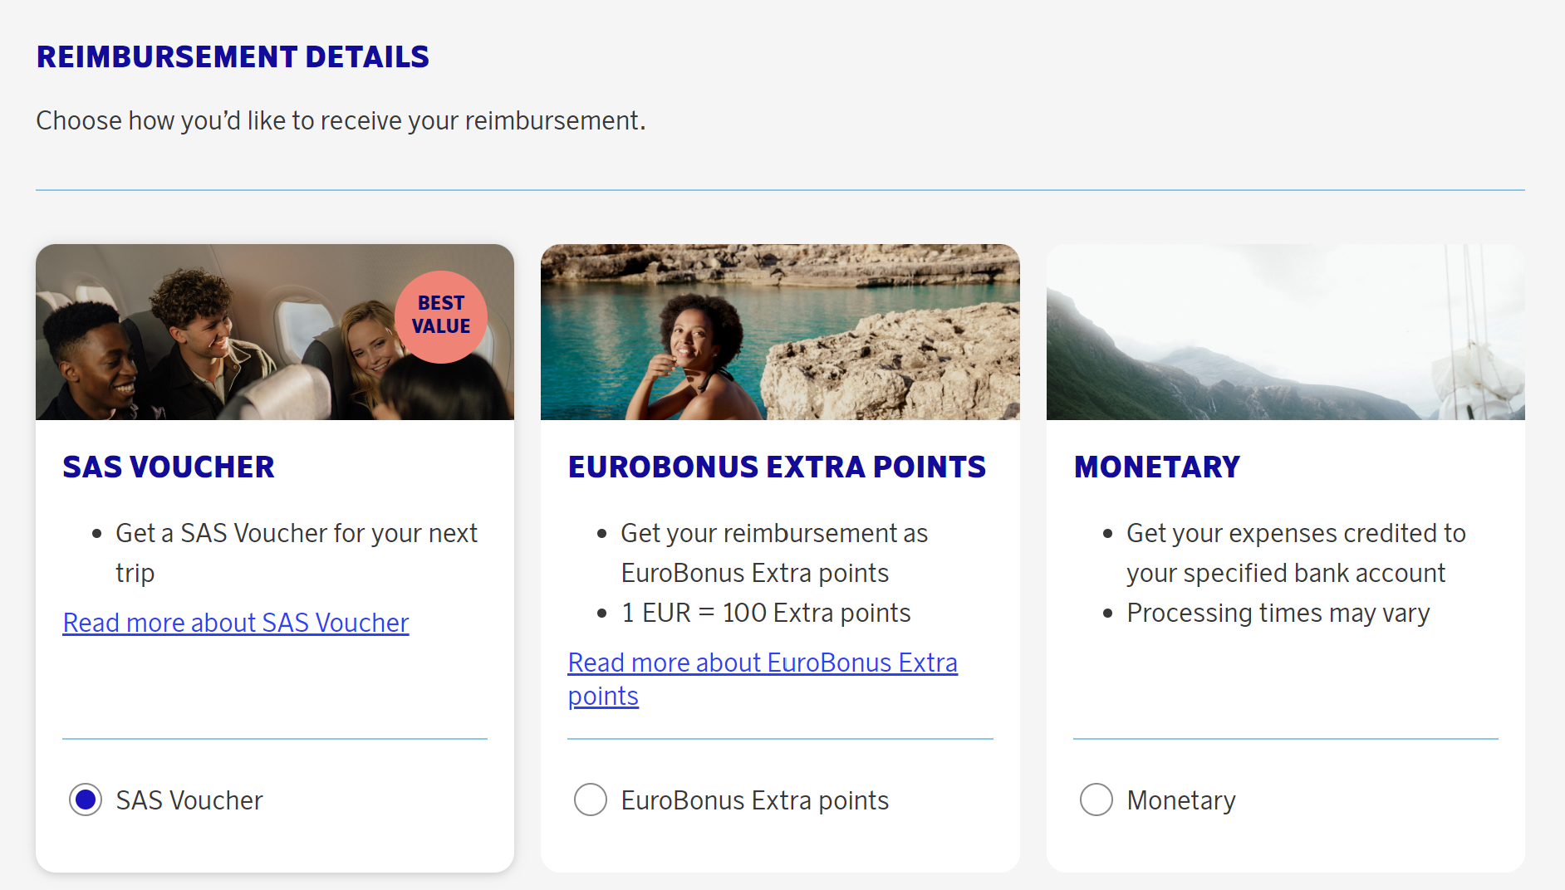1565x890 pixels.
Task: Click the SAS VOUCHER card heading
Action: pyautogui.click(x=169, y=467)
